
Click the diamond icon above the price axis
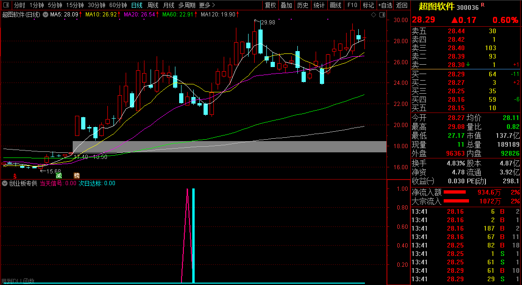coord(373,15)
